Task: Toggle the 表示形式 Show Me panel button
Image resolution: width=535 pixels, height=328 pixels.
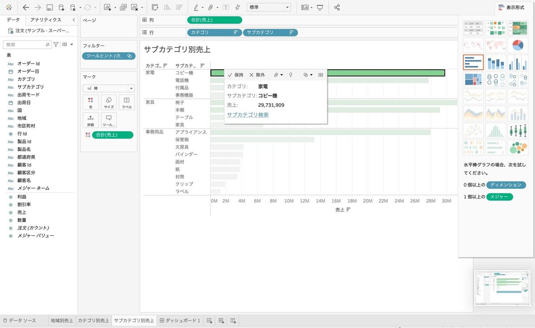Action: (x=511, y=8)
